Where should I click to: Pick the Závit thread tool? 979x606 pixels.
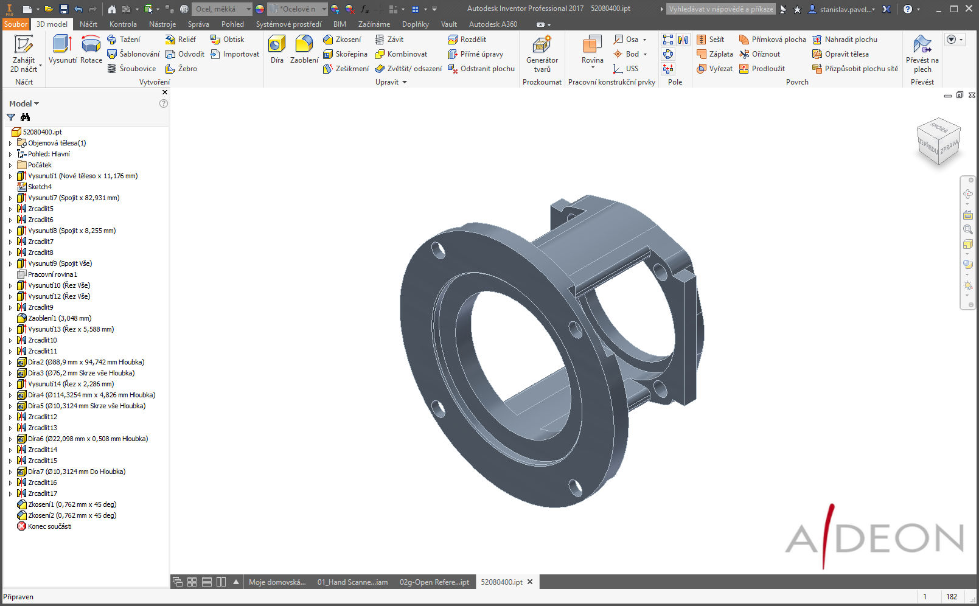coord(389,40)
